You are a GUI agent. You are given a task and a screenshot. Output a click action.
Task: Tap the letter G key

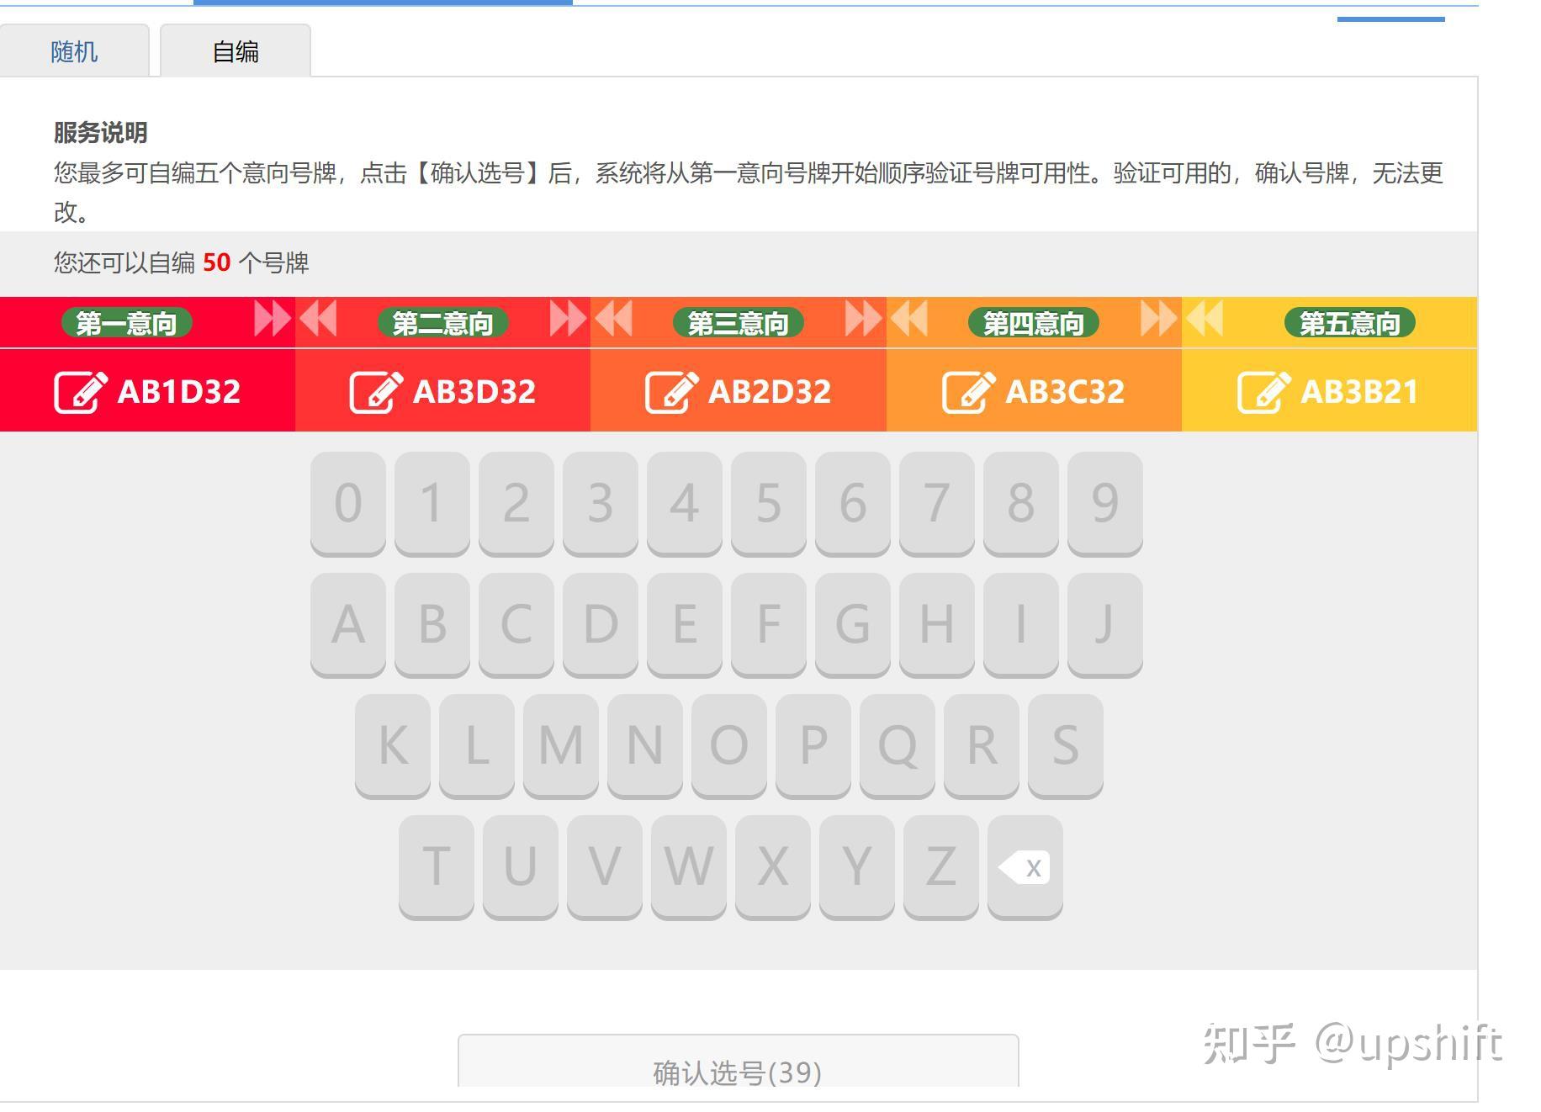pyautogui.click(x=853, y=625)
